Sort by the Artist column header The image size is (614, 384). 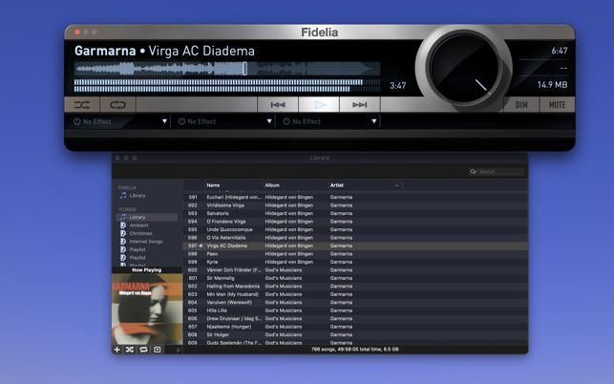click(x=337, y=185)
